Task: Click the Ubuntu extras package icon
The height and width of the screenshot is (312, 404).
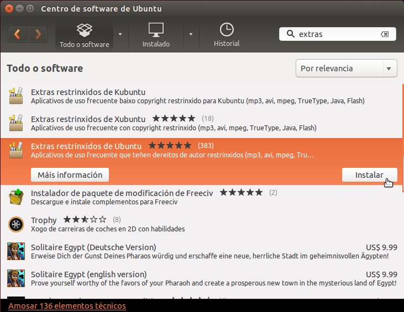Action: click(x=16, y=150)
